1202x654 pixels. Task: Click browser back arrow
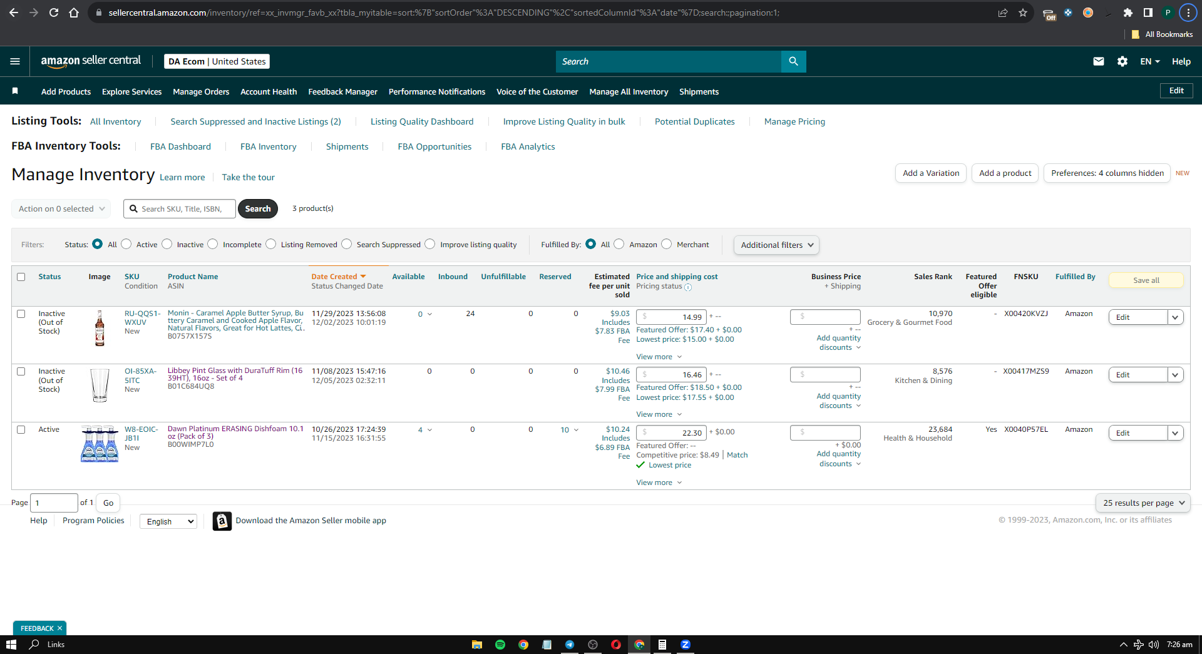pos(14,13)
